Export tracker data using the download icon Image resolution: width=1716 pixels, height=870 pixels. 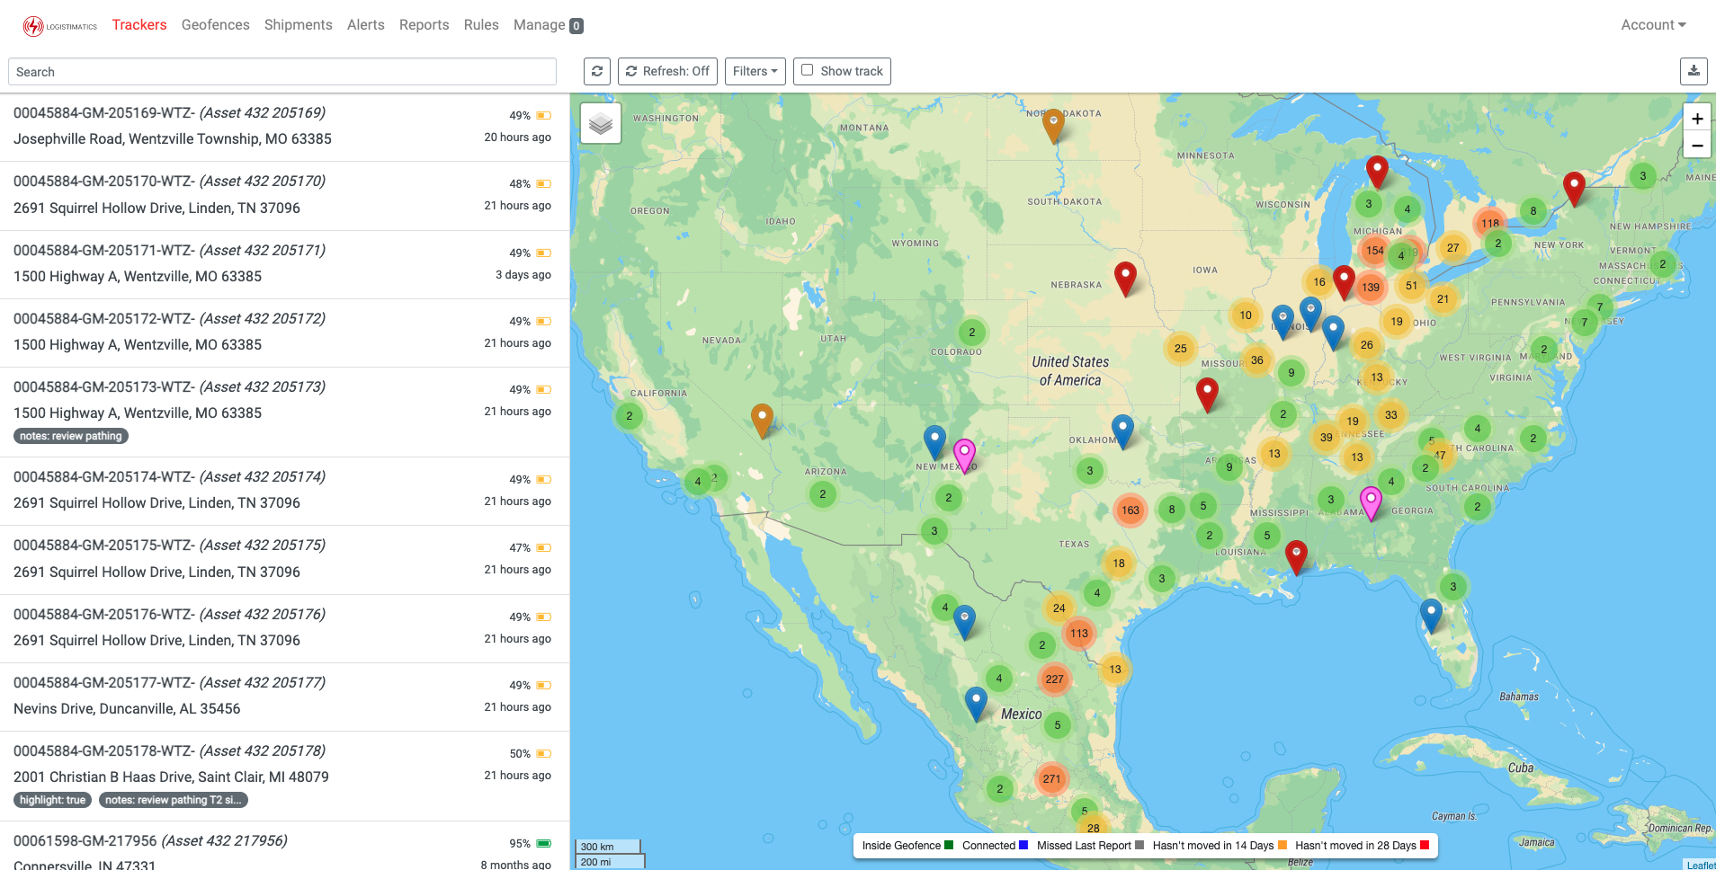[x=1694, y=71]
